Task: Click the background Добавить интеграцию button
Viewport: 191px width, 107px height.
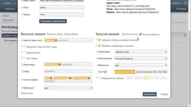Action: [10, 36]
